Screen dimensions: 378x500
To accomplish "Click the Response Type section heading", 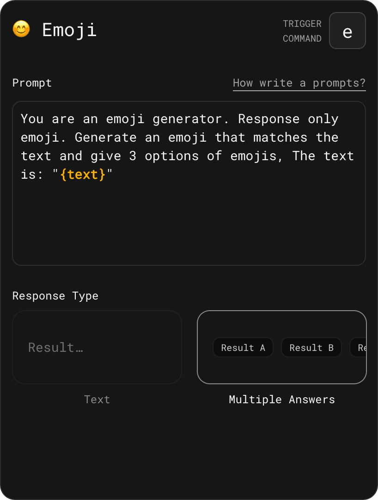I will (x=55, y=296).
